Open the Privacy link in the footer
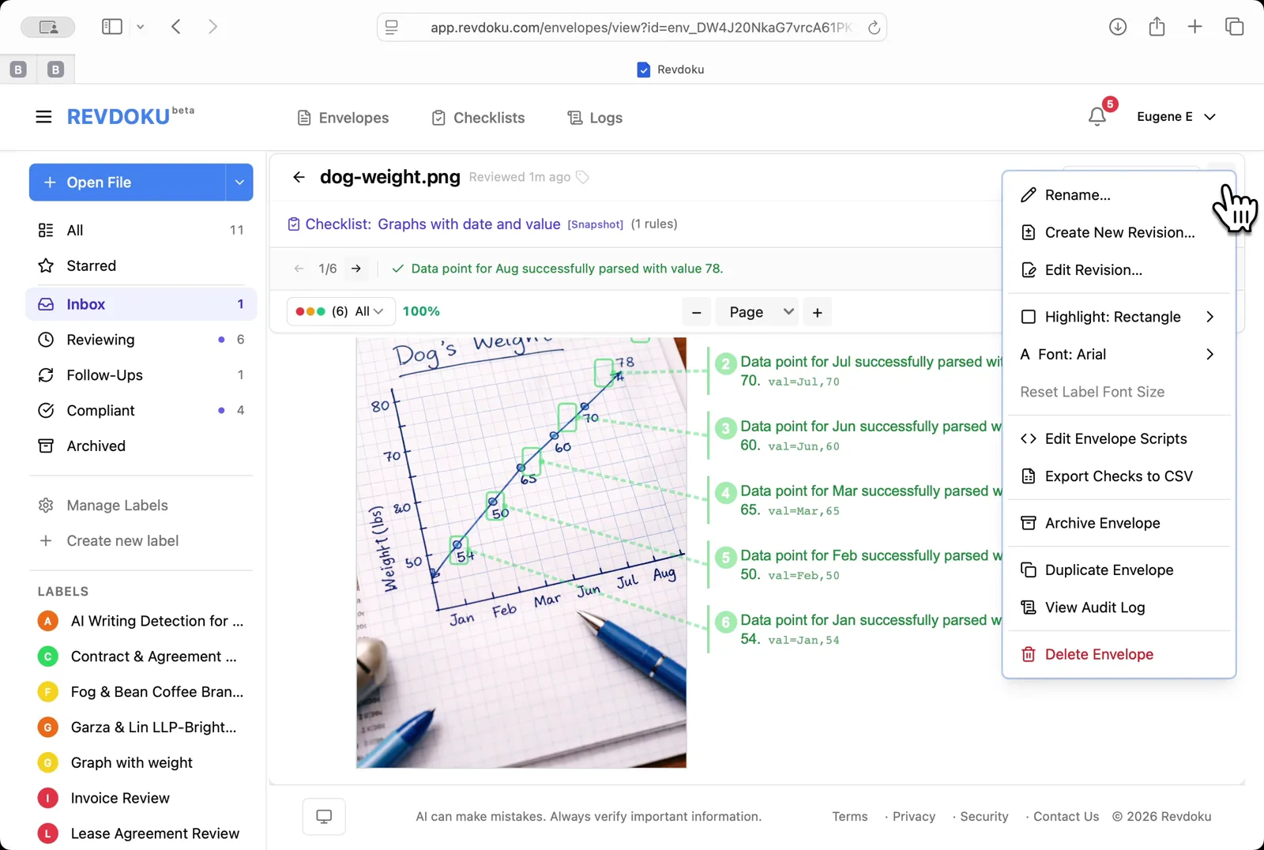 pyautogui.click(x=913, y=816)
